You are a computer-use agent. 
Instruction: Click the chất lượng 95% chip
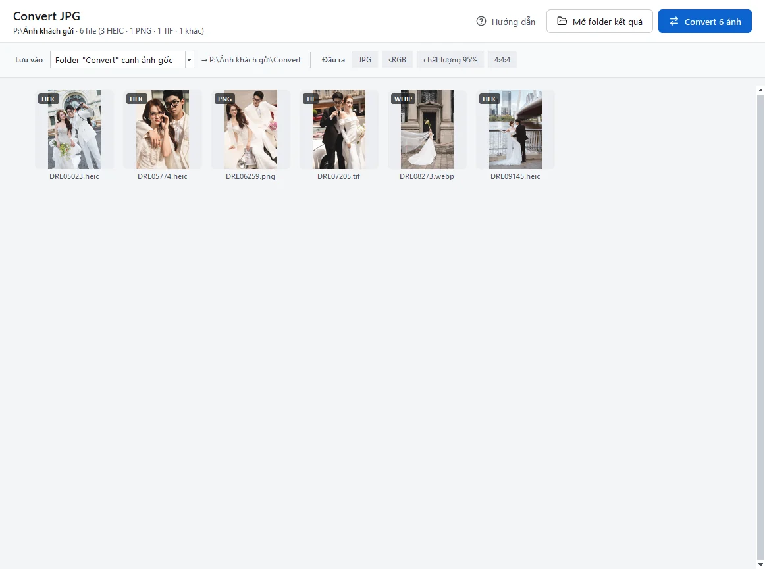(450, 59)
